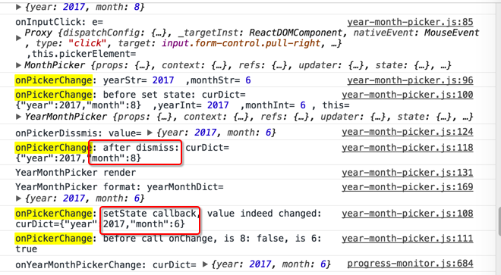The height and width of the screenshot is (275, 501).
Task: Select 'YearMonthPicker render' log line
Action: (x=75, y=173)
